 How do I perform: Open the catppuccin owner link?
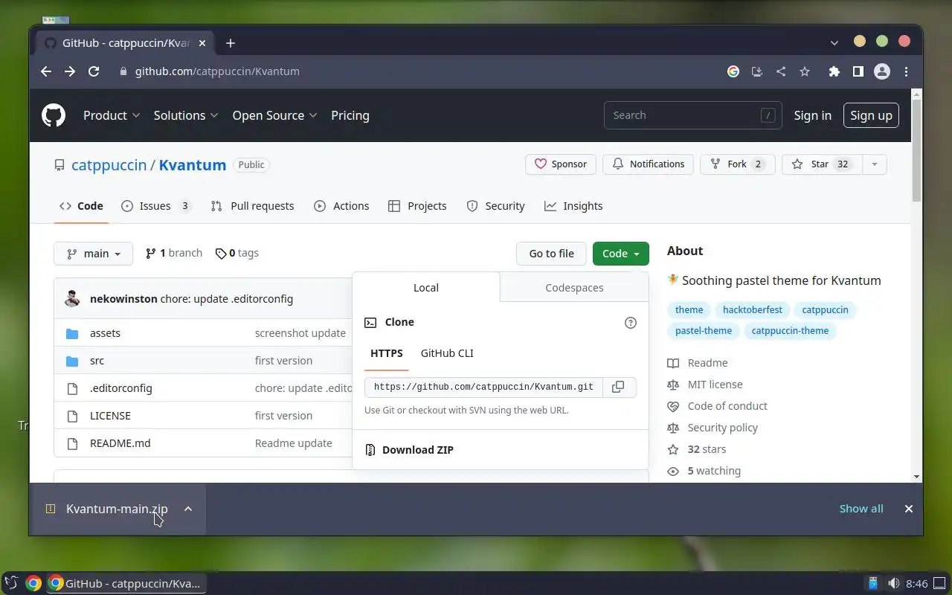(x=109, y=165)
